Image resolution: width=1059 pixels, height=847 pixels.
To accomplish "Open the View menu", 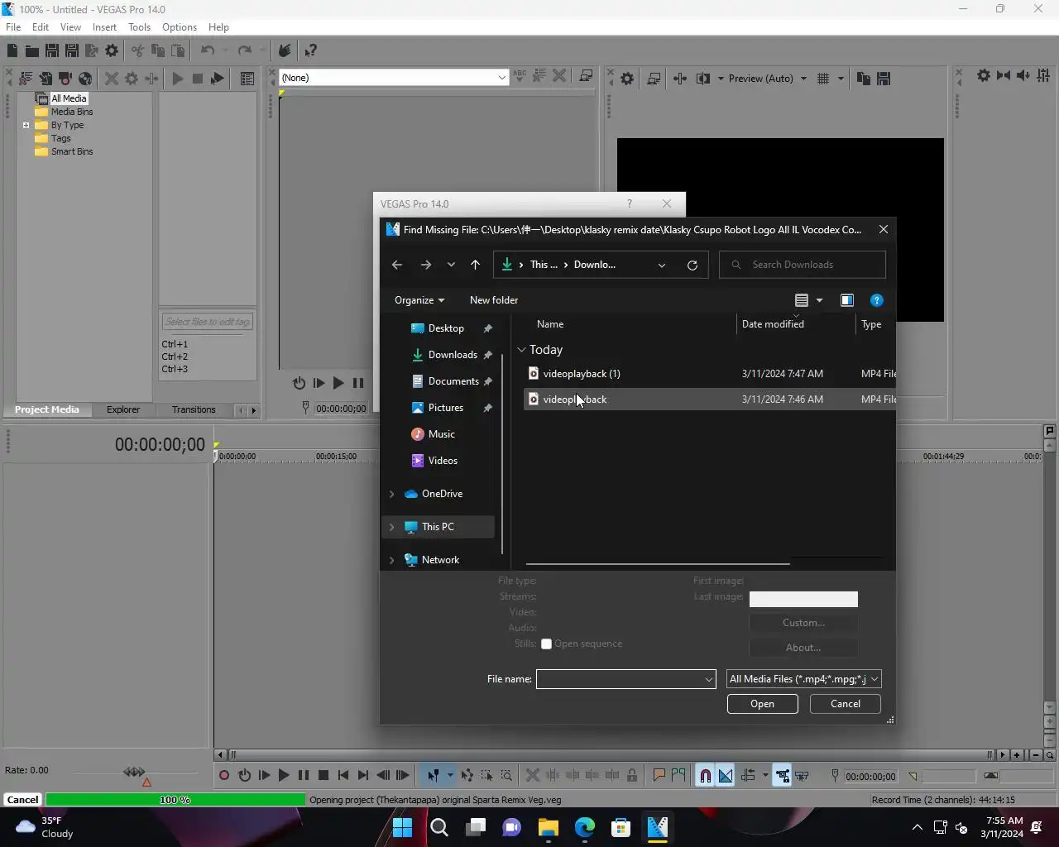I will tap(70, 27).
